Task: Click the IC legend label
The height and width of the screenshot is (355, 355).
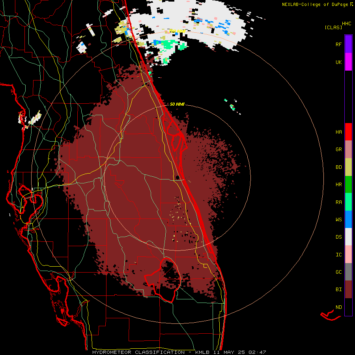Action: [338, 255]
